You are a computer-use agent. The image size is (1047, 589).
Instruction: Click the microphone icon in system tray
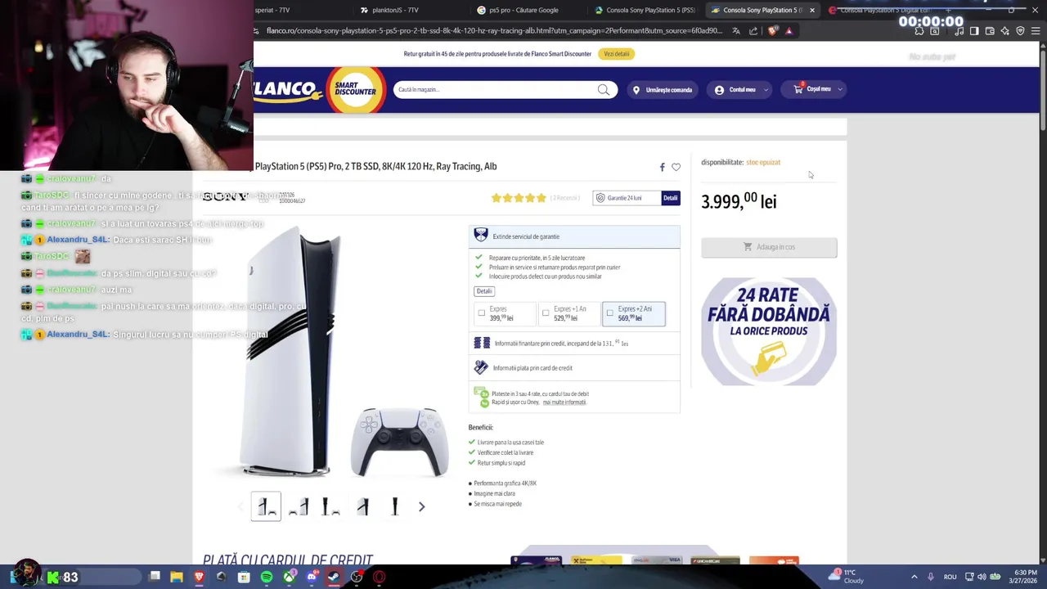pos(931,577)
